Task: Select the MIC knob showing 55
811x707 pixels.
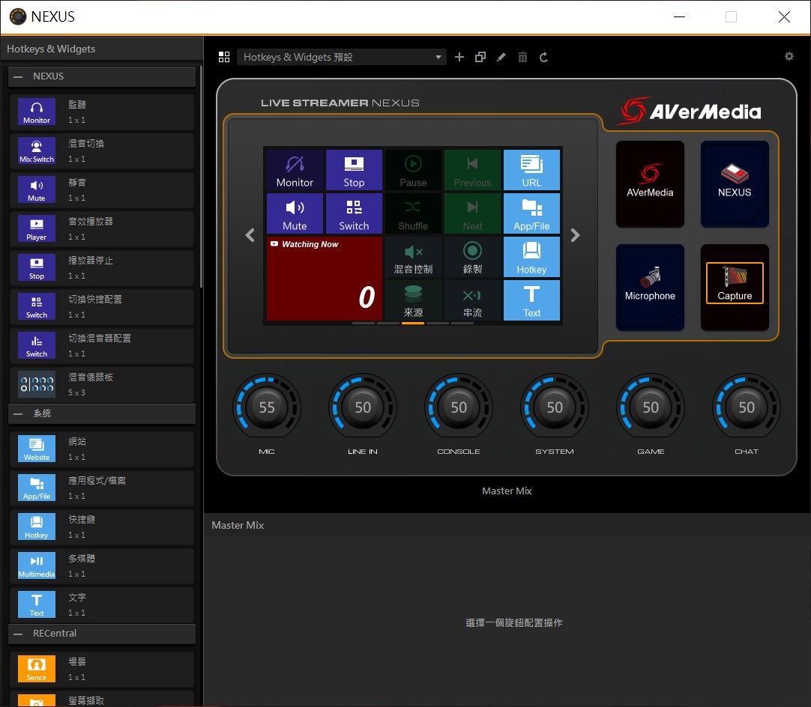Action: coord(267,407)
